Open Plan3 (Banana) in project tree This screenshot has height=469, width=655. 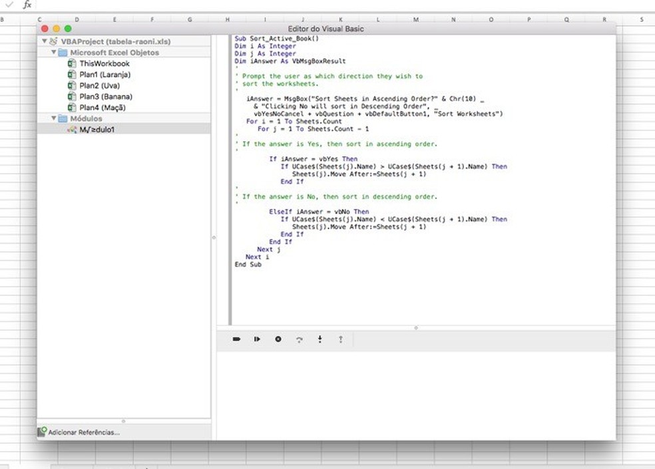pyautogui.click(x=105, y=96)
